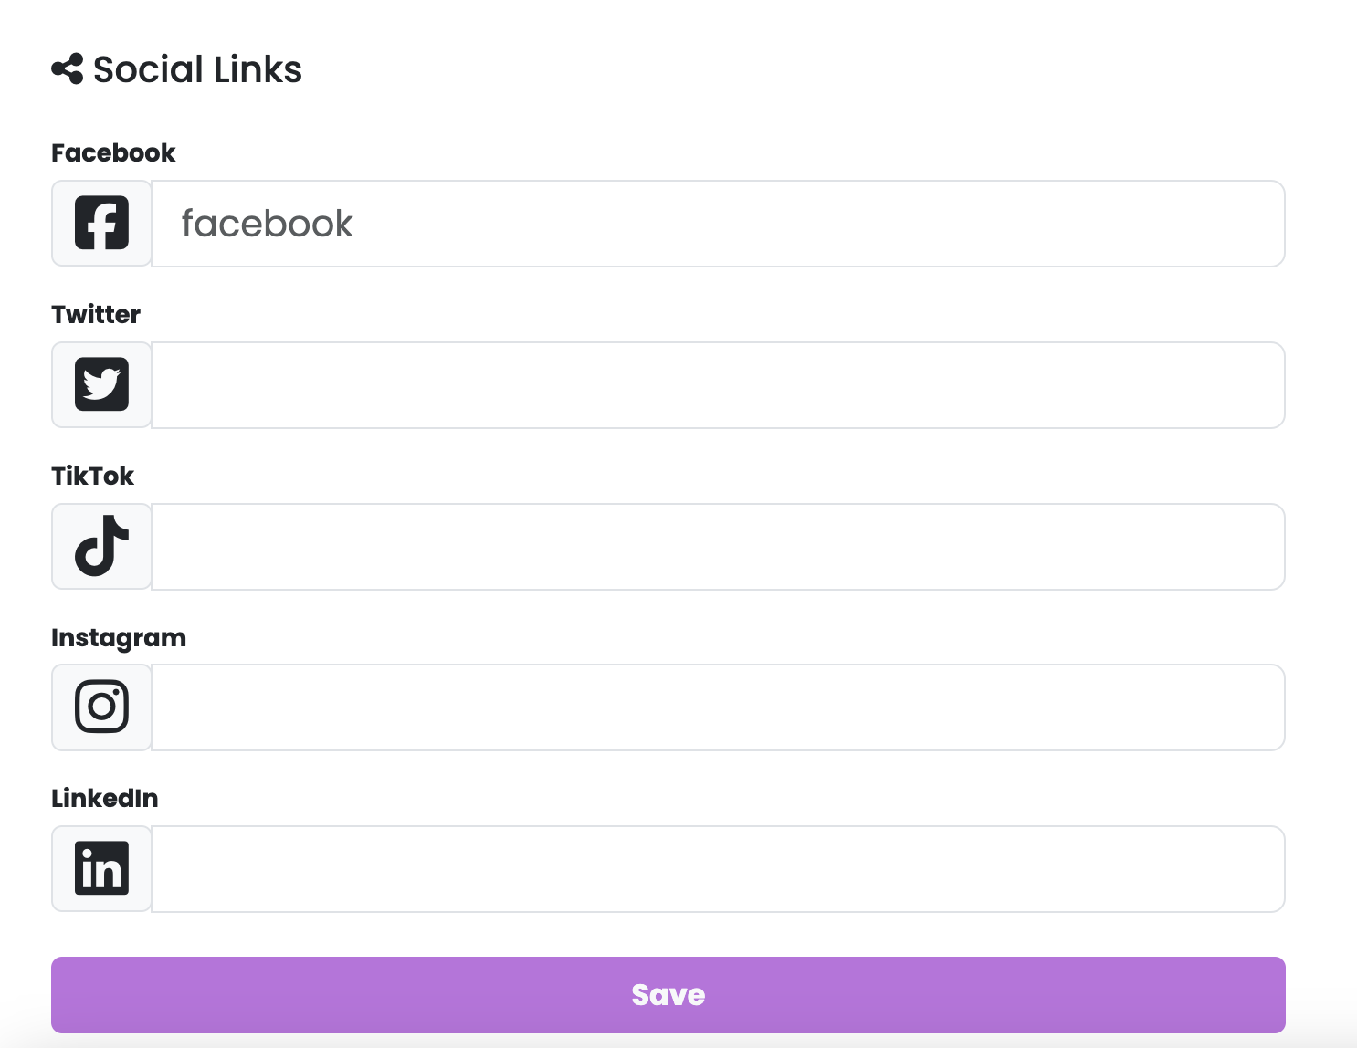Click the TikTok logo icon
Image resolution: width=1357 pixels, height=1048 pixels.
pos(101,546)
